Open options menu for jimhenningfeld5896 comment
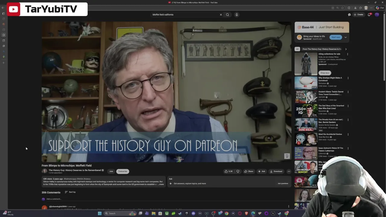This screenshot has width=386, height=217. pyautogui.click(x=289, y=206)
